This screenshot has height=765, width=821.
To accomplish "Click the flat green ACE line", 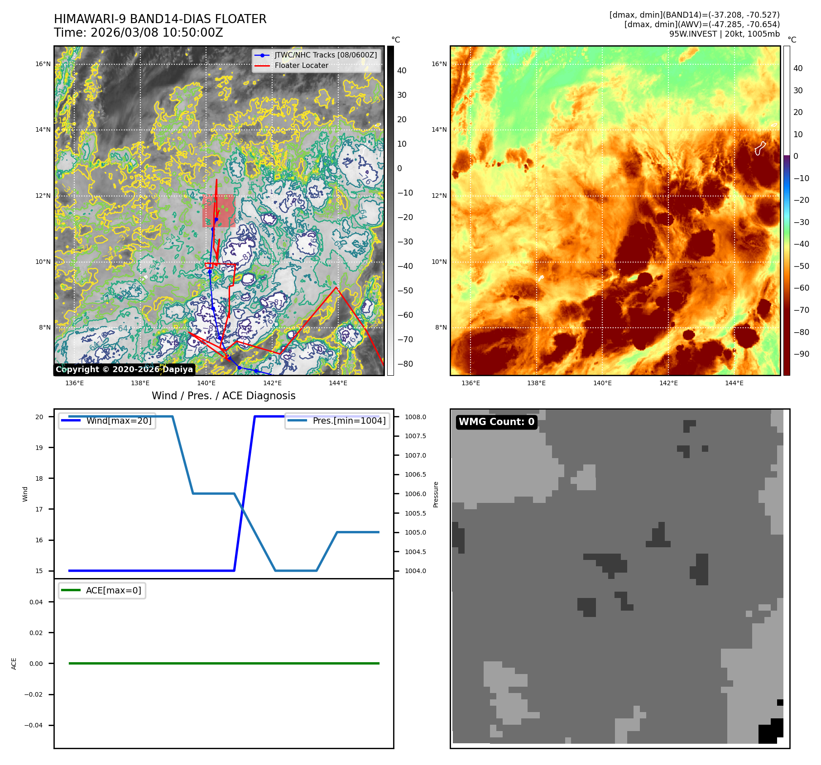I will [x=224, y=663].
